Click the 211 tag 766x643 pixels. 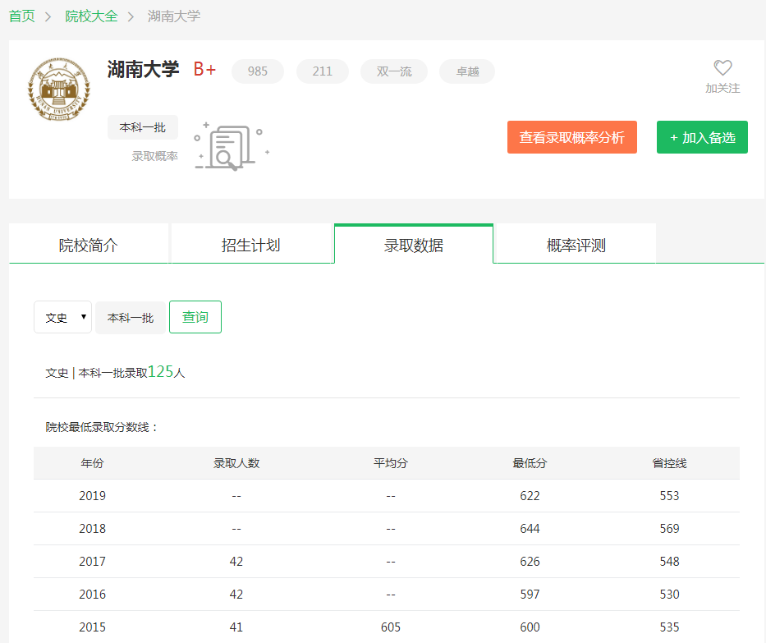pyautogui.click(x=323, y=71)
